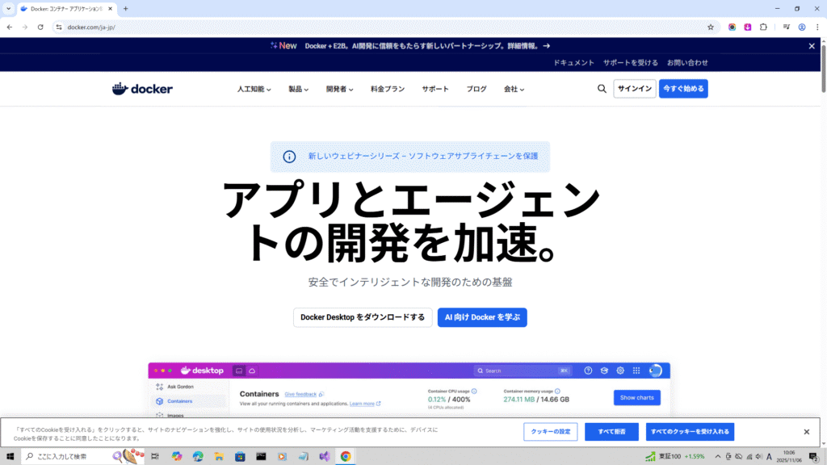
Task: Click the Chrome profile avatar icon
Action: click(802, 27)
